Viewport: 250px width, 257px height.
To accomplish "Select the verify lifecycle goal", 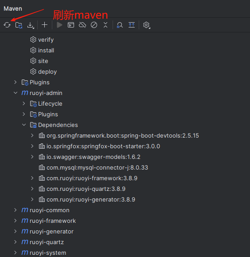I will tap(46, 40).
